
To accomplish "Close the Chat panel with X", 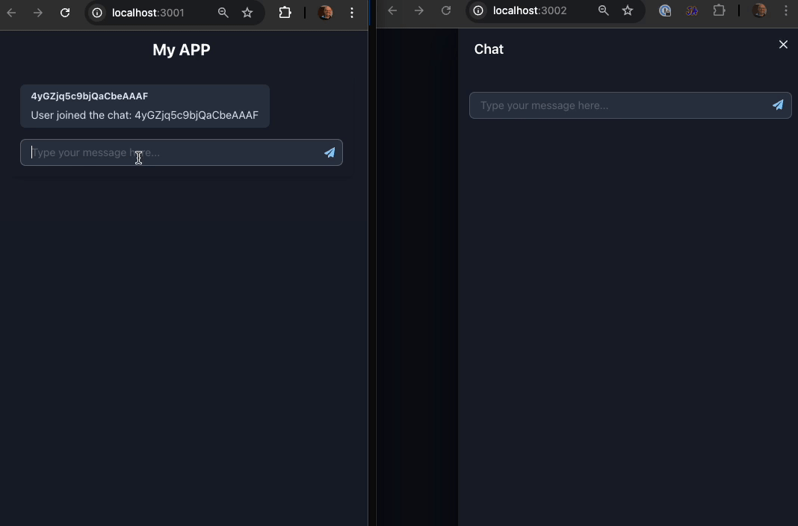I will coord(783,45).
